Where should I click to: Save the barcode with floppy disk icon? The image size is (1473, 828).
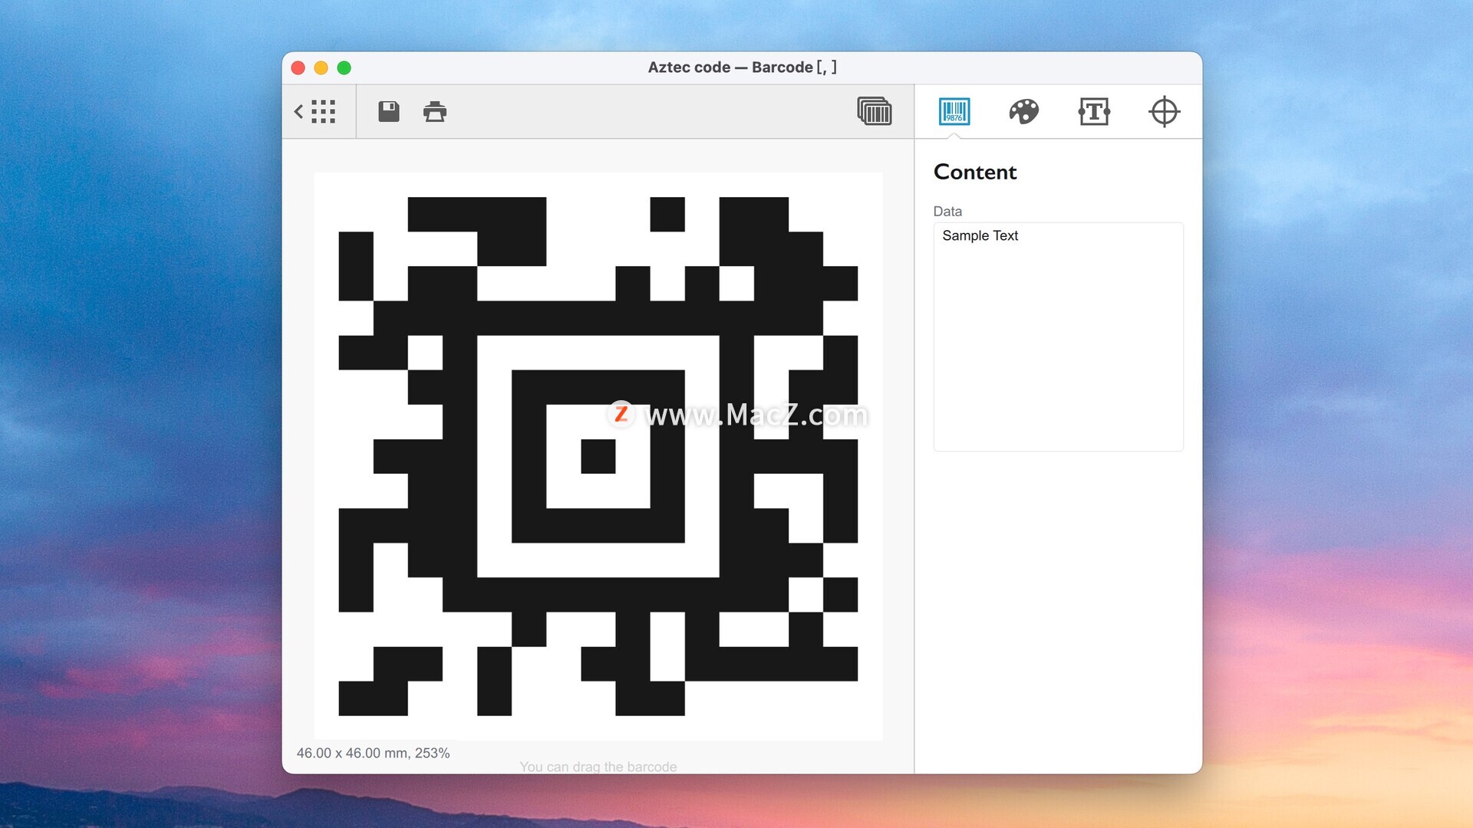coord(389,112)
